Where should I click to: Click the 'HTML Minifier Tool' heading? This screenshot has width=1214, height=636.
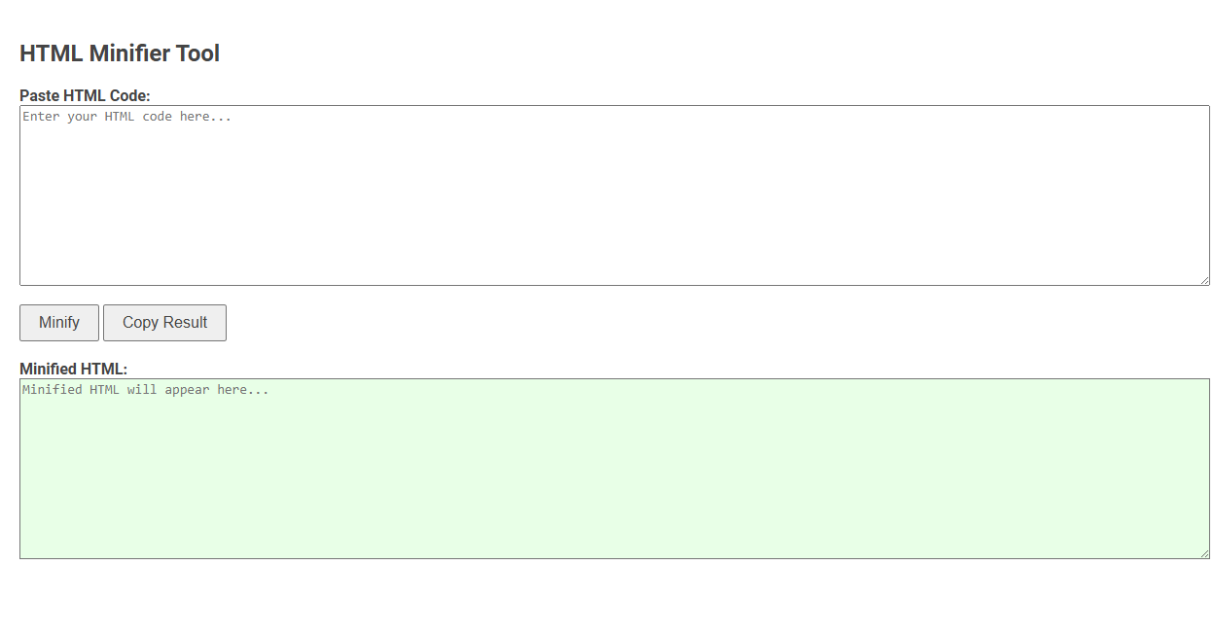coord(119,53)
